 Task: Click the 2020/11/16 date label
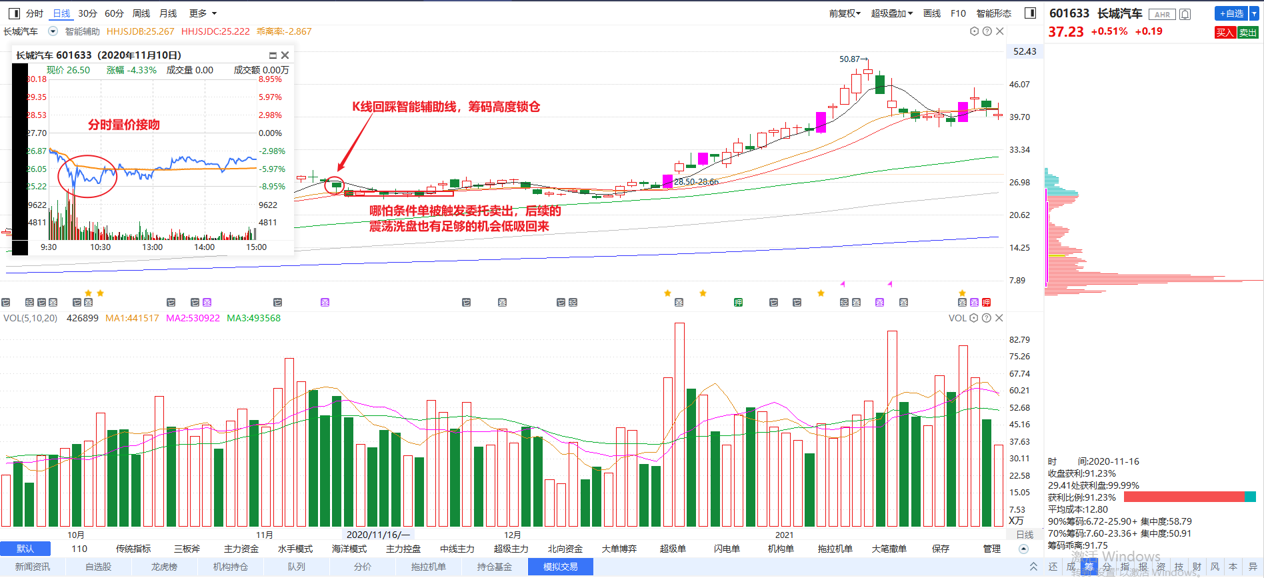[378, 535]
